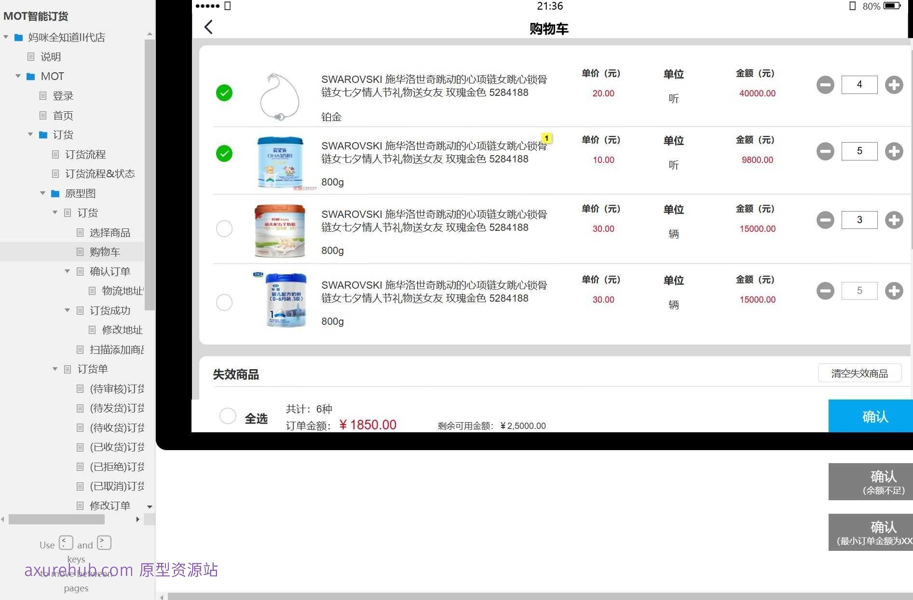Click the orange-lid milk powder thumbnail
This screenshot has height=600, width=913.
coord(280,230)
